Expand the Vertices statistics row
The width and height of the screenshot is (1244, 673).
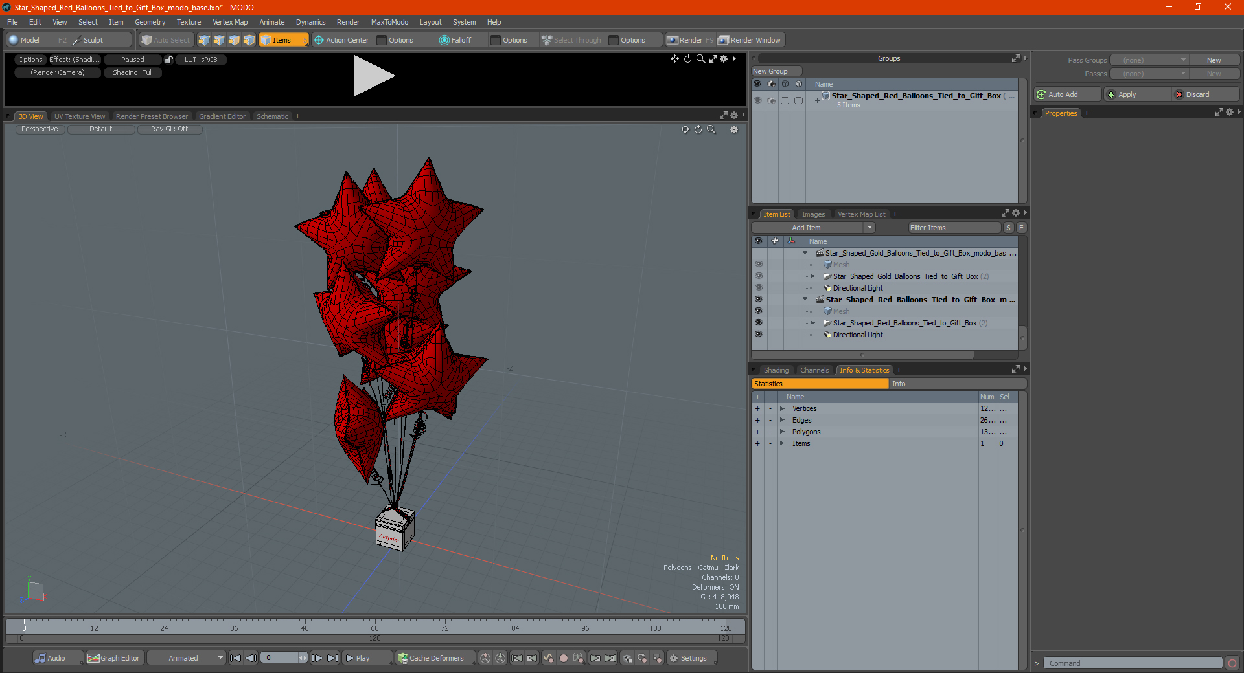pos(782,408)
